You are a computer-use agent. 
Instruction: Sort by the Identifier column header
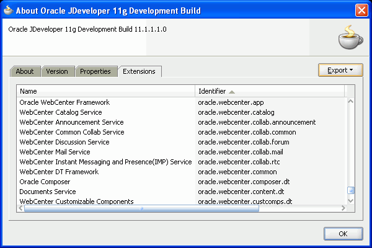tap(270, 91)
